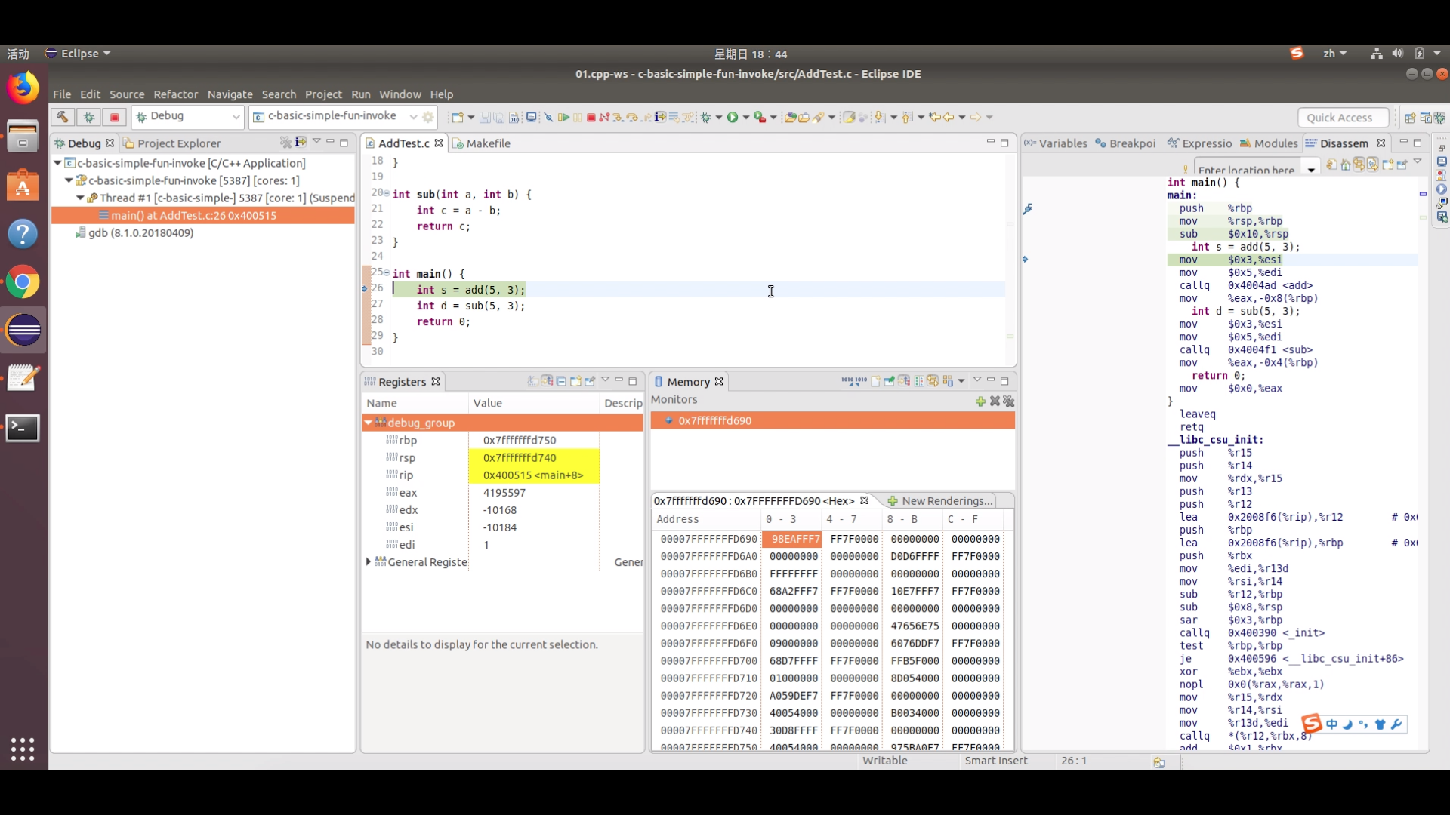Switch to the C/C++ perspective icon
Image resolution: width=1450 pixels, height=815 pixels.
[x=1426, y=118]
